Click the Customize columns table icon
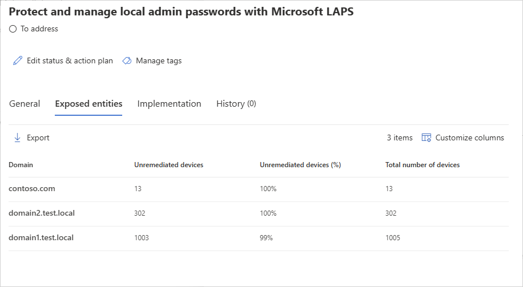Screen dimensions: 523x287 (426, 138)
